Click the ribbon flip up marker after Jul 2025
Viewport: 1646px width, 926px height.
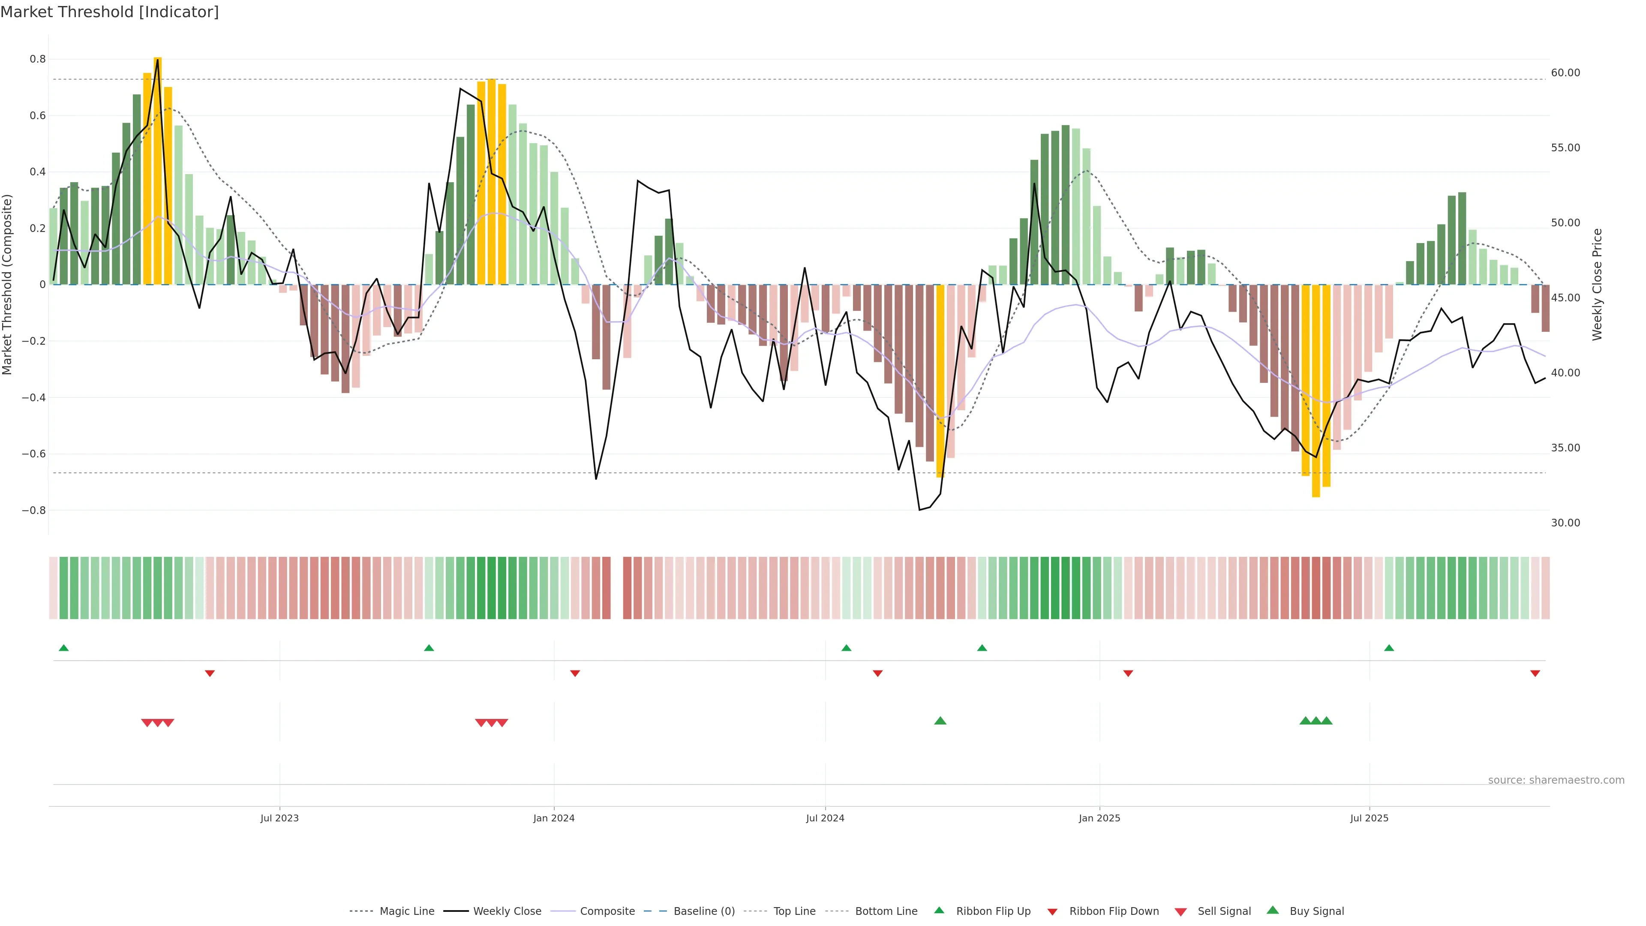coord(1388,648)
